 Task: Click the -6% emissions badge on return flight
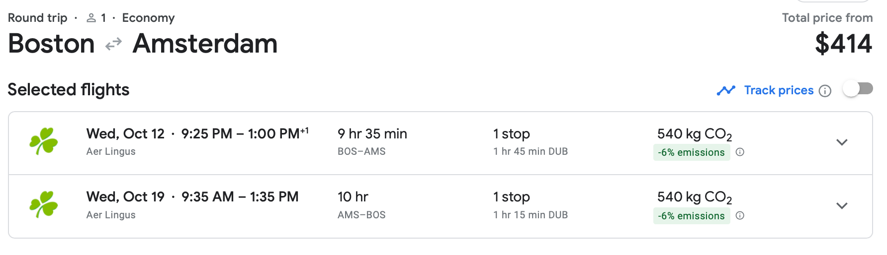click(x=692, y=216)
